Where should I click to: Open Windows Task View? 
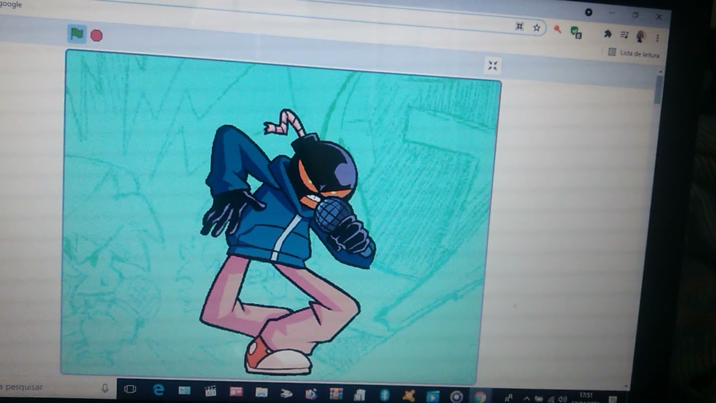[130, 389]
